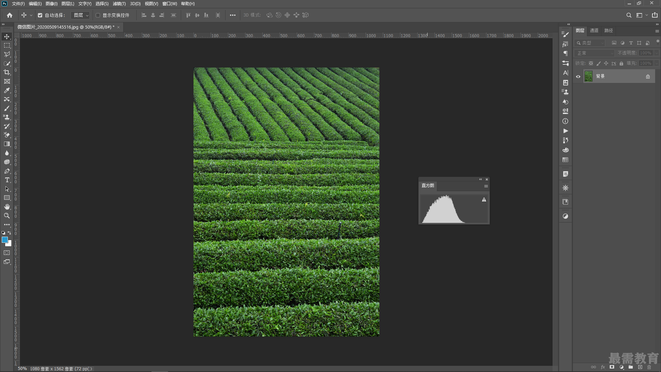Swap foreground and background colors
661x372 pixels.
click(10, 233)
